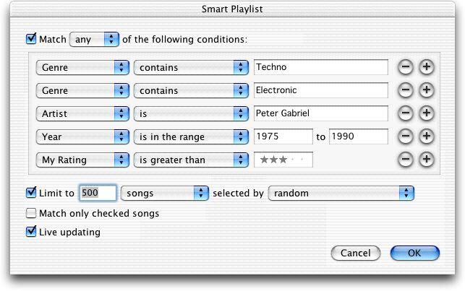Open the 'selected by random' dropdown

[x=341, y=194]
